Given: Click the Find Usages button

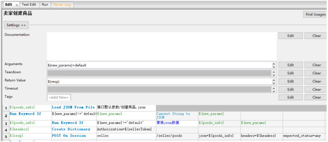Looking at the screenshot, I should coord(316,15).
